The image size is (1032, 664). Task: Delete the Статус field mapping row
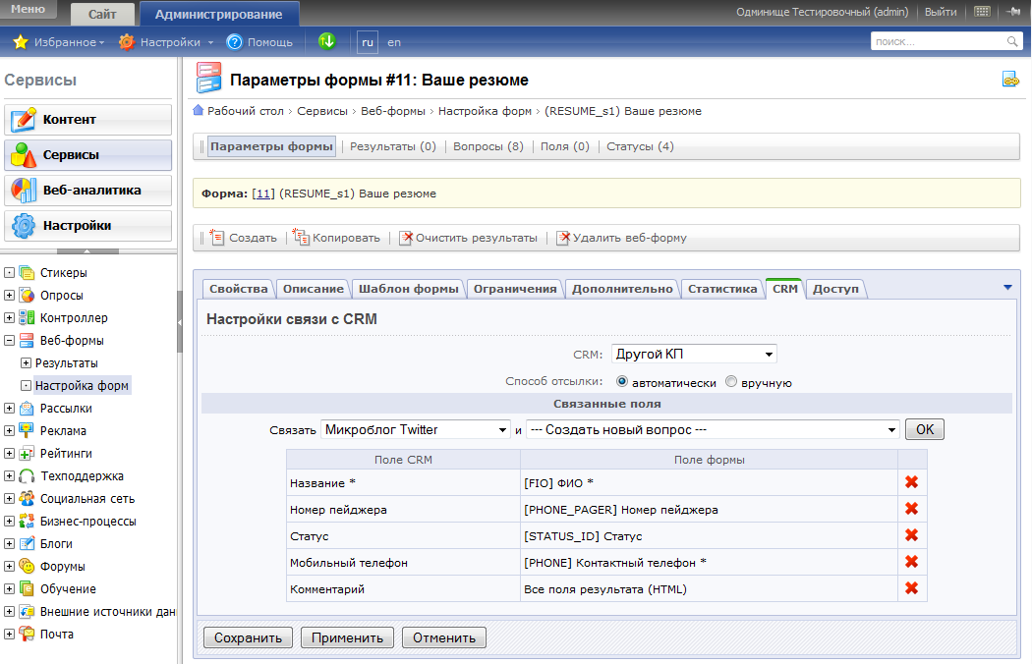click(x=911, y=535)
